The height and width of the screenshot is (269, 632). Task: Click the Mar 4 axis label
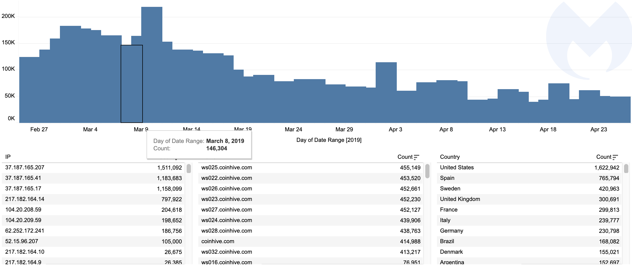(90, 129)
